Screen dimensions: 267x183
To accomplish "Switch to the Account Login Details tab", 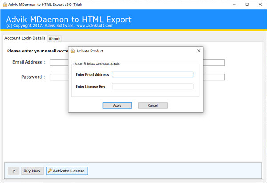I will [x=24, y=38].
